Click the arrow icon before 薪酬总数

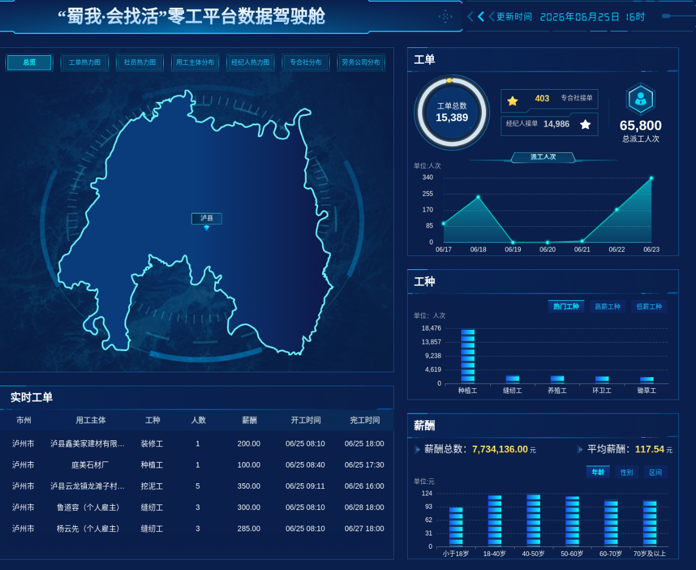417,449
